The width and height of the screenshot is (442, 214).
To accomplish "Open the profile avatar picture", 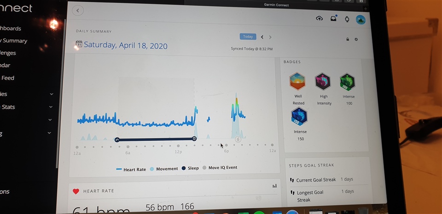I will point(361,20).
